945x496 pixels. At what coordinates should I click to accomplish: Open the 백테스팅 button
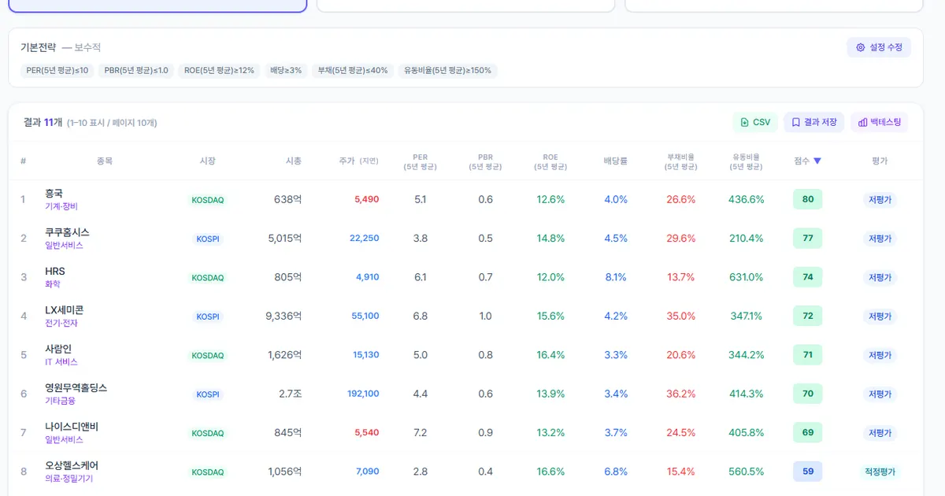(879, 122)
